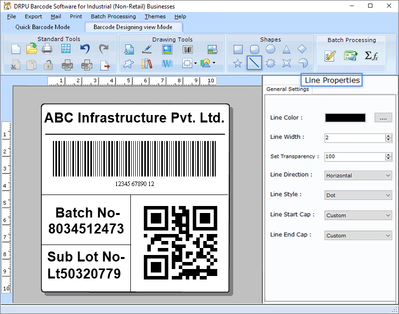Open the Line Direction dropdown
The height and width of the screenshot is (314, 399).
click(x=358, y=175)
